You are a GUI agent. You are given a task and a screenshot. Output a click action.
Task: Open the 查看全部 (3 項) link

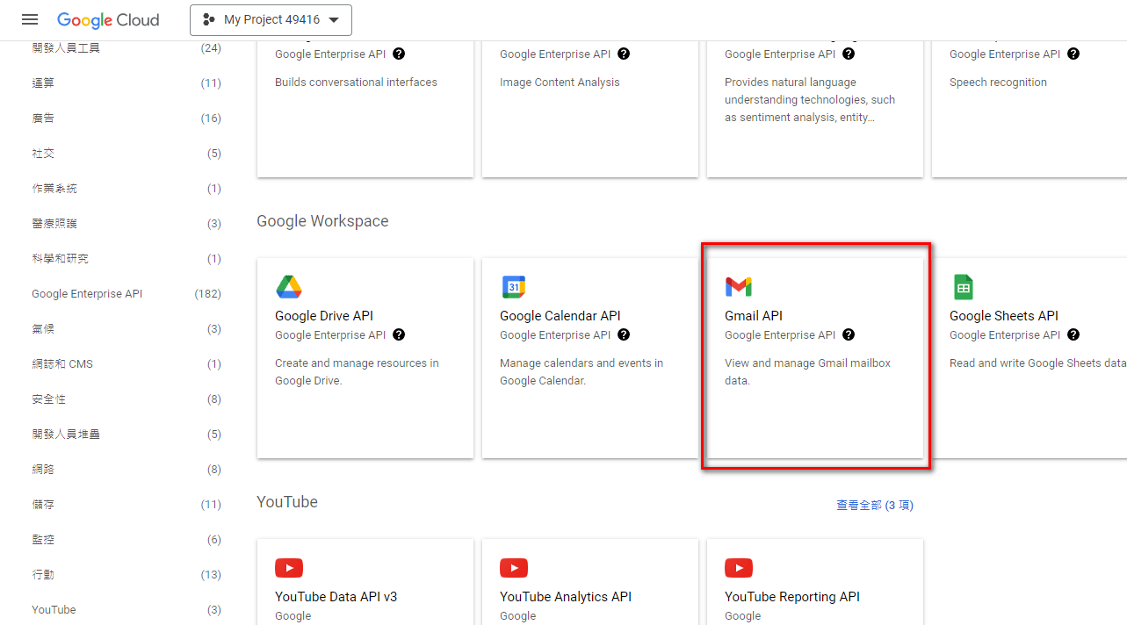point(875,505)
